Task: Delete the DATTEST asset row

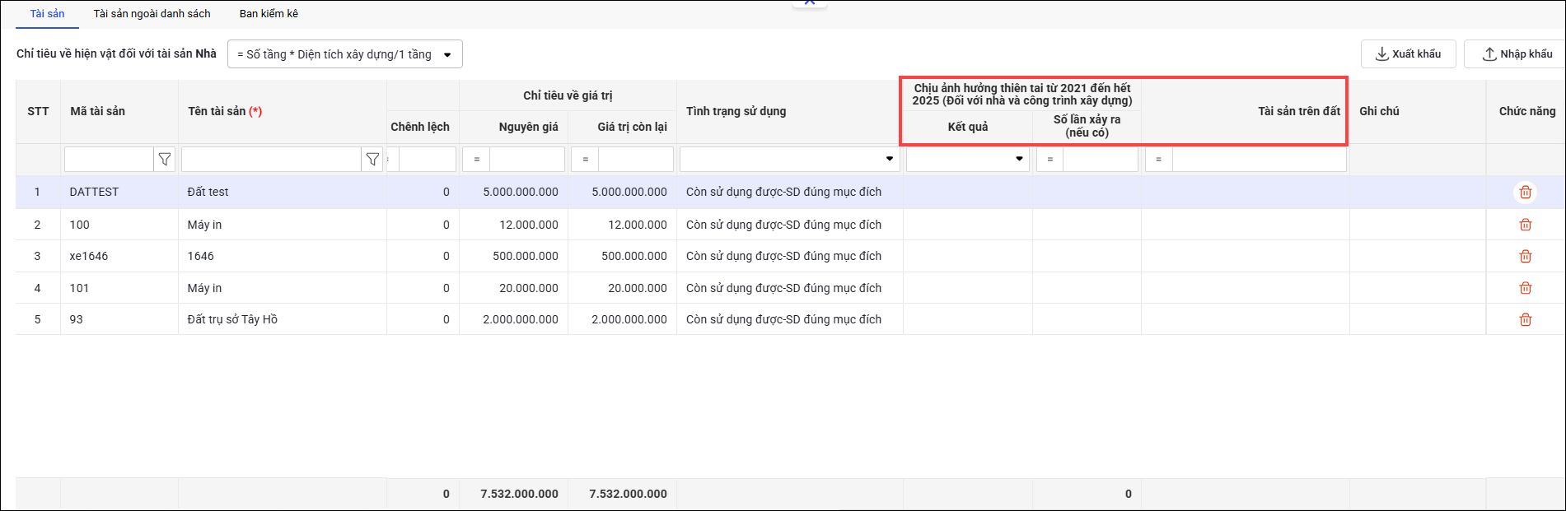Action: click(x=1525, y=192)
